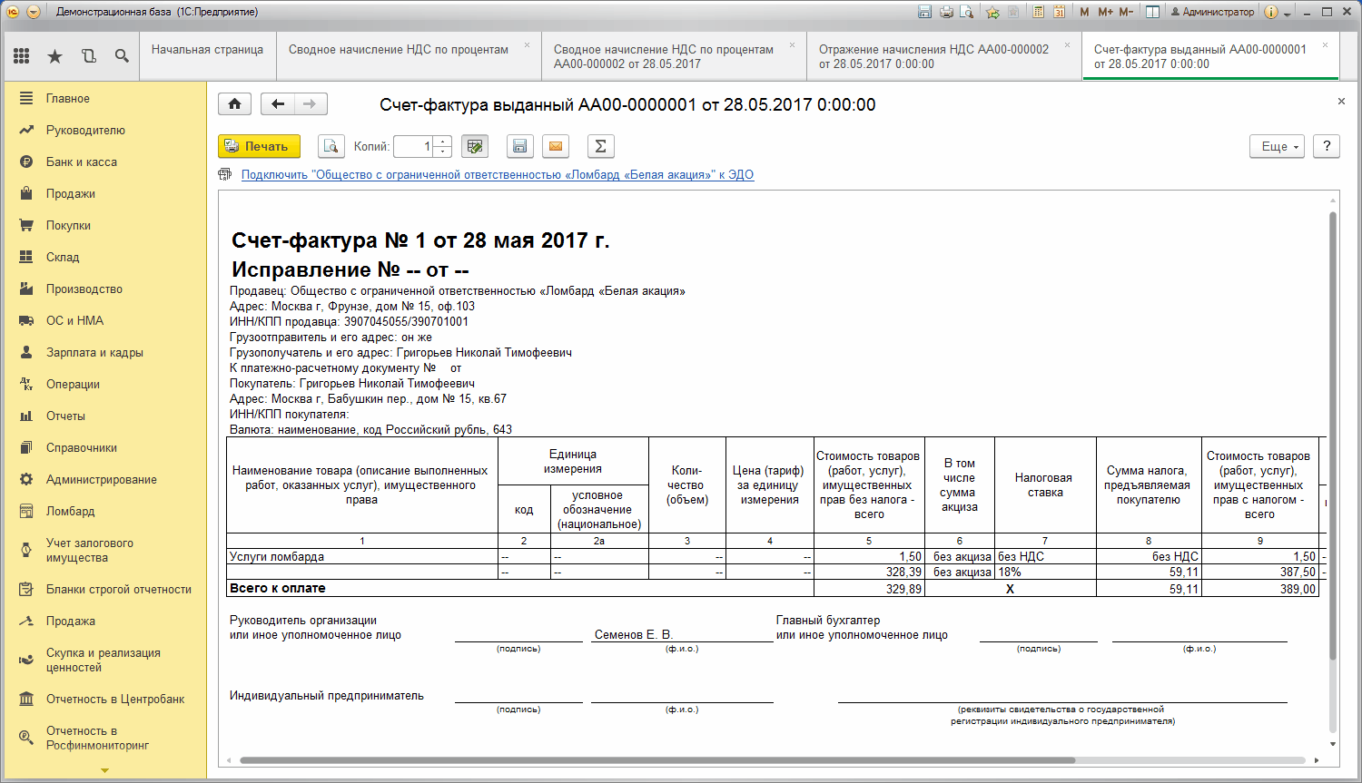Open Главное section in sidebar
Screen dimensions: 1362x783
(104, 98)
